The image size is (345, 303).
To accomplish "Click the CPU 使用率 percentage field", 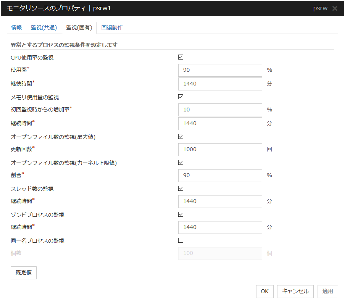I will tap(220, 70).
